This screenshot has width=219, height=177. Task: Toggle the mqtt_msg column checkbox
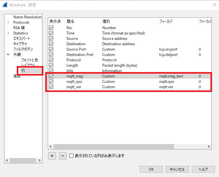(51, 76)
